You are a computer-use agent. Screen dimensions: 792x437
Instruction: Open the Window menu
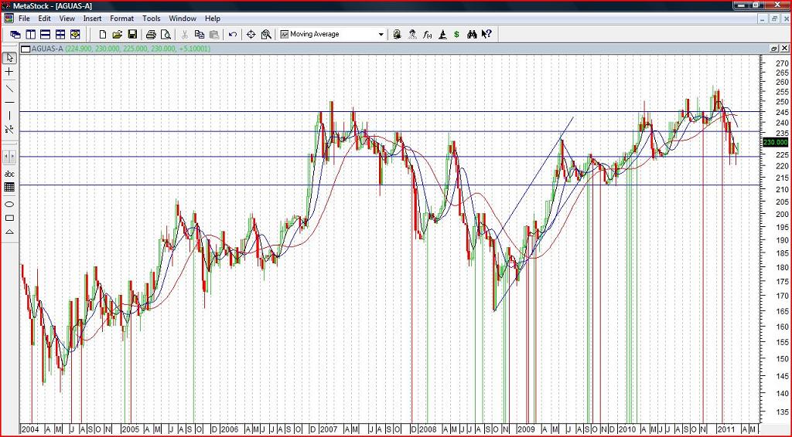183,19
